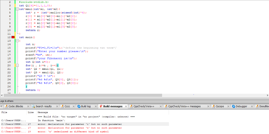The width and height of the screenshot is (269, 134).
Task: Select the "=== Build file" message row
Action: [84, 117]
